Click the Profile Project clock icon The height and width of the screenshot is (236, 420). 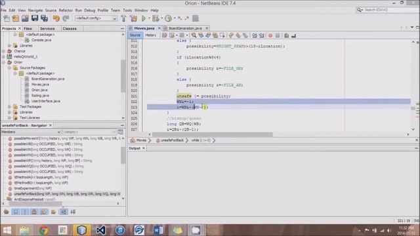(168, 18)
